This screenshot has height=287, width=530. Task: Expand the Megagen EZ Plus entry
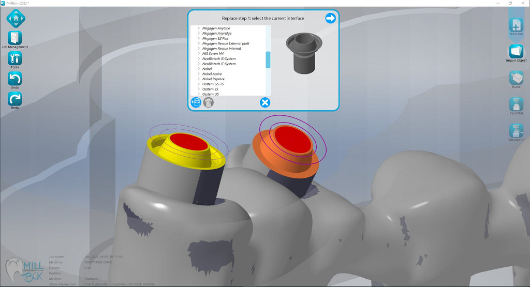click(199, 38)
